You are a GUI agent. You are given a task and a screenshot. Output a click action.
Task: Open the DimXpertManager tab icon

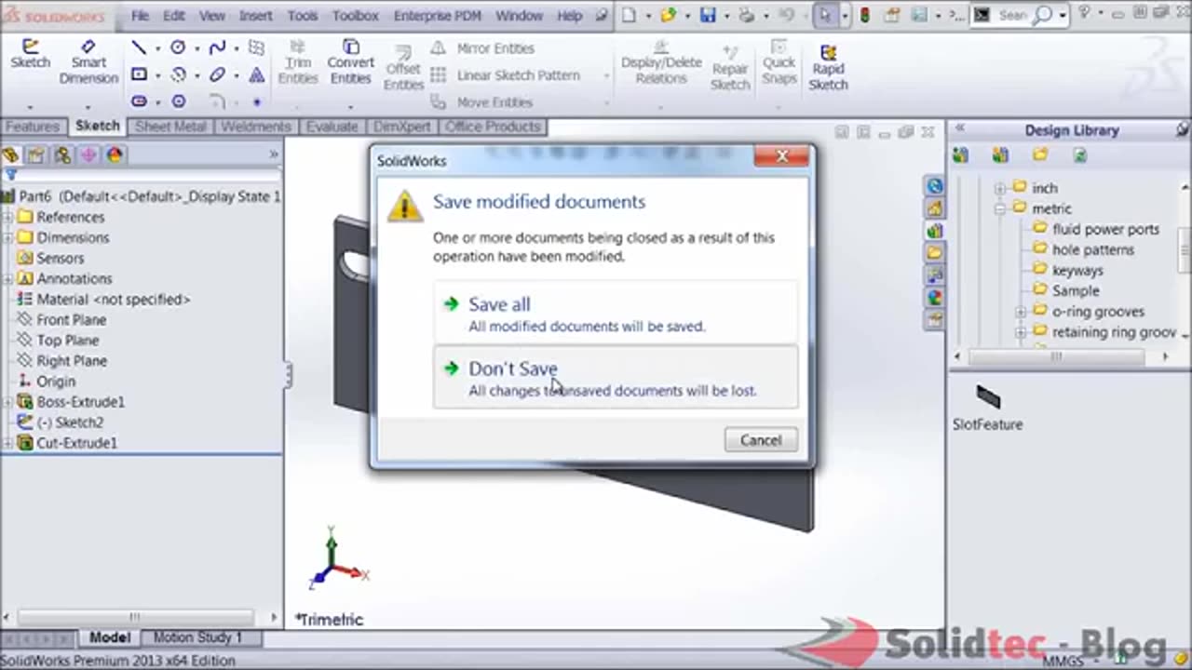[x=88, y=155]
